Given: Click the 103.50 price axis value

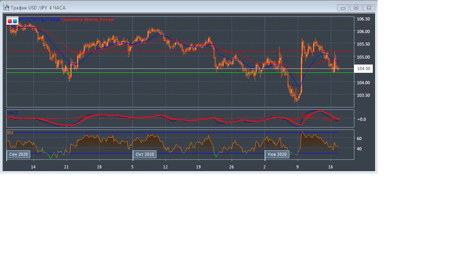Looking at the screenshot, I should tap(363, 95).
